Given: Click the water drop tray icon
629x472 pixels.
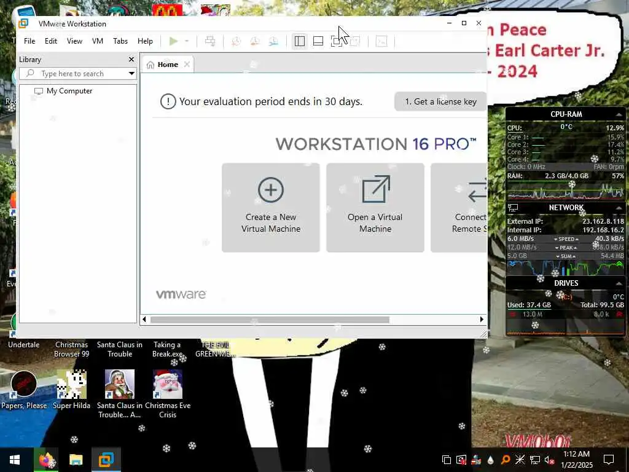Looking at the screenshot, I should [490, 460].
